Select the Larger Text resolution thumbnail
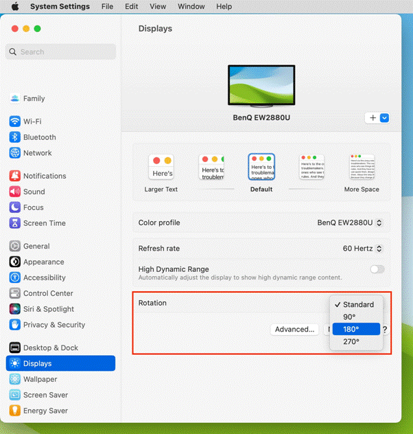 161,167
